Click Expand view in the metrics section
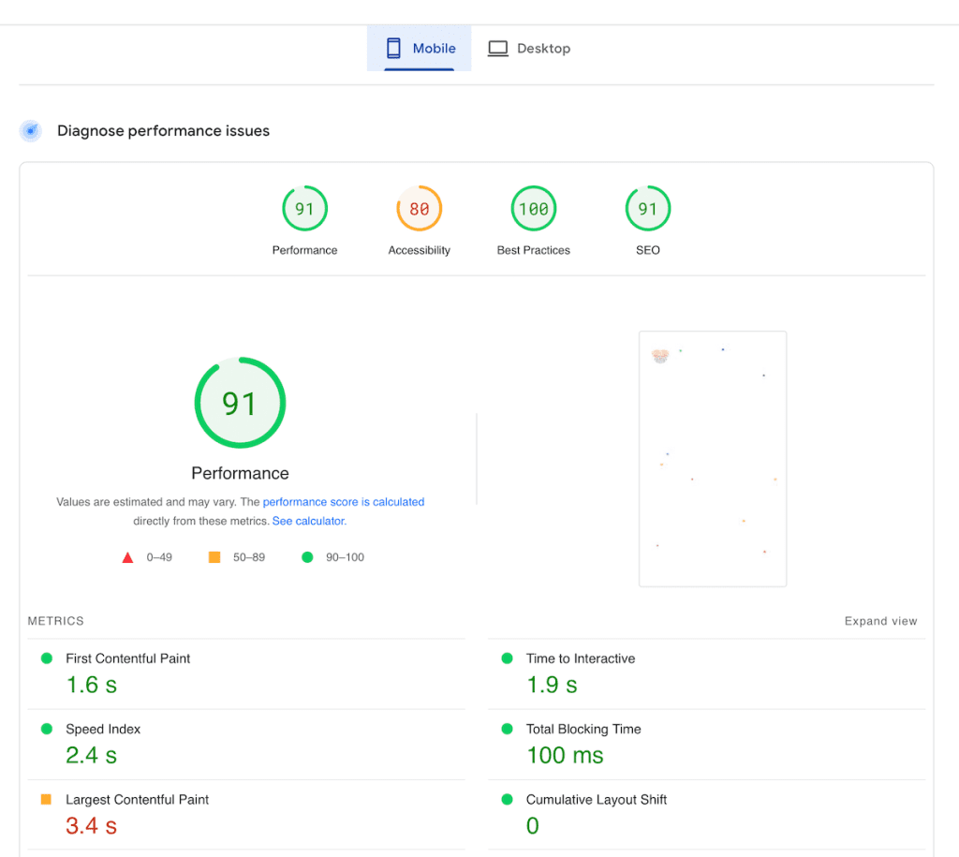 pos(880,621)
